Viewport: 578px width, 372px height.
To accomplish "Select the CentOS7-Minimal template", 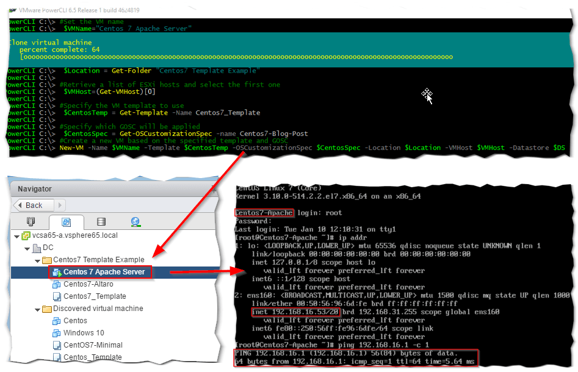I will tap(93, 345).
